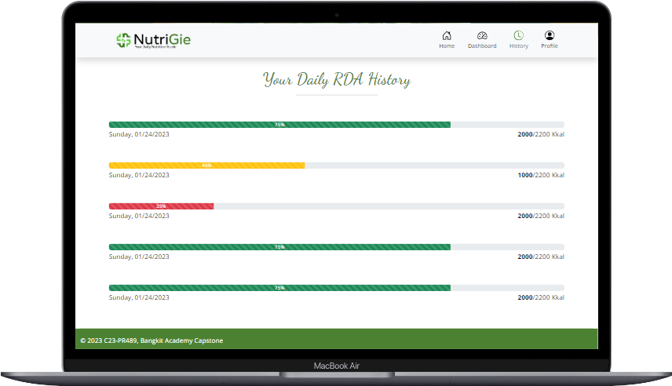Click the first 2000/2200 Kkal label

tap(541, 134)
